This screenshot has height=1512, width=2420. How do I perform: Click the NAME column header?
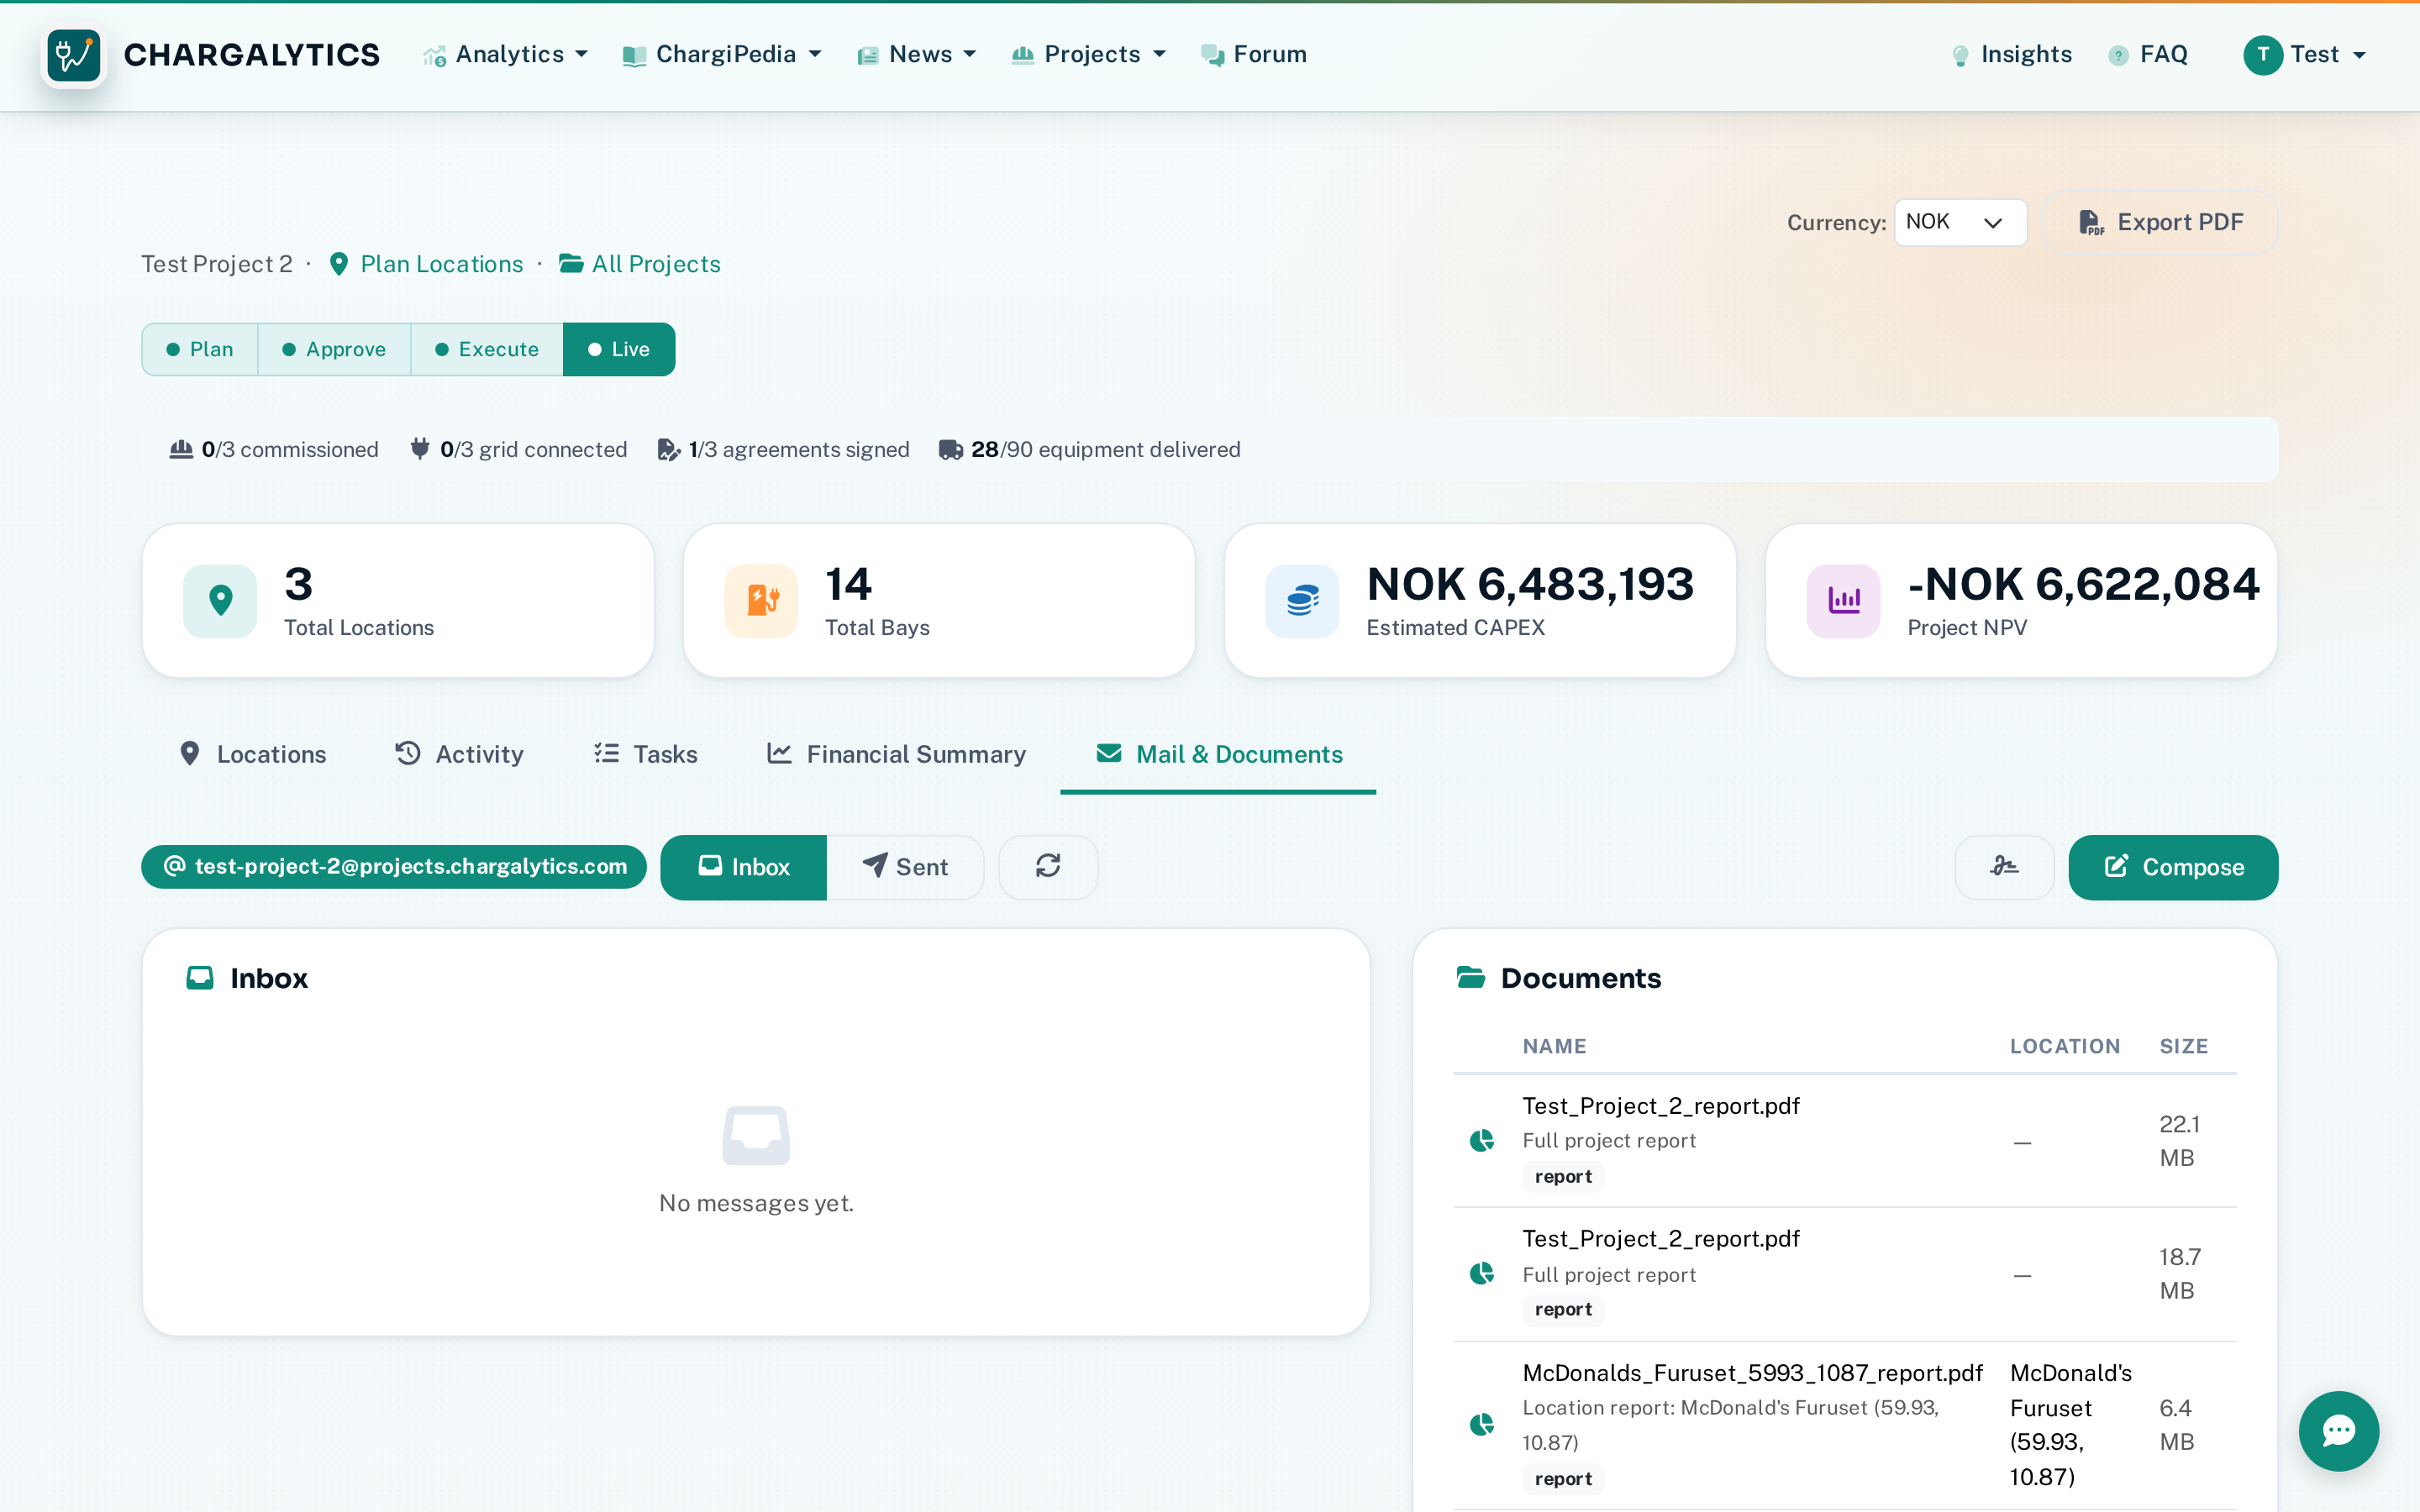click(x=1555, y=1046)
